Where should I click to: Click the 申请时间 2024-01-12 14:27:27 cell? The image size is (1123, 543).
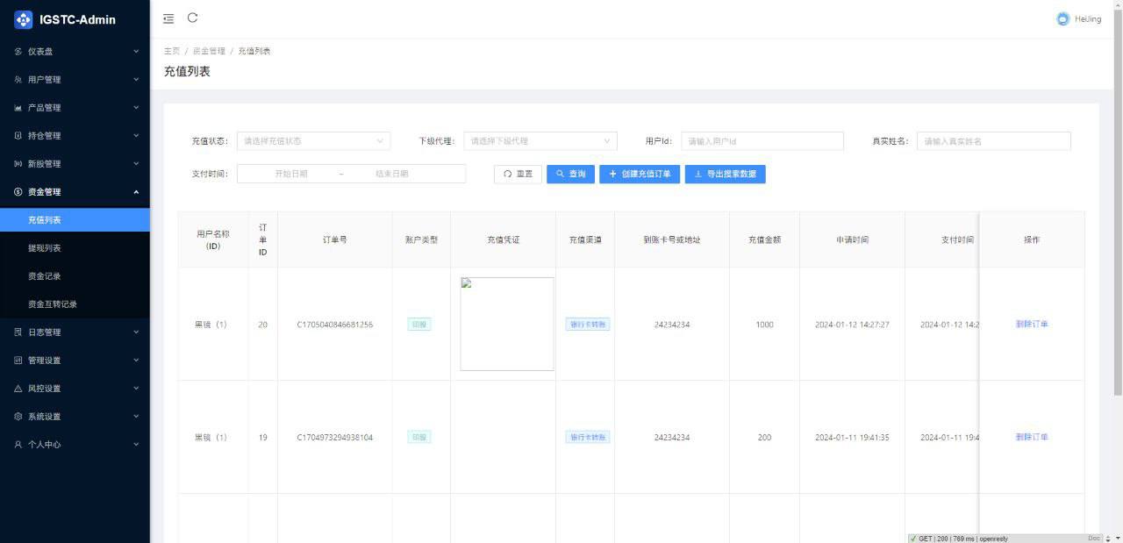(x=852, y=325)
